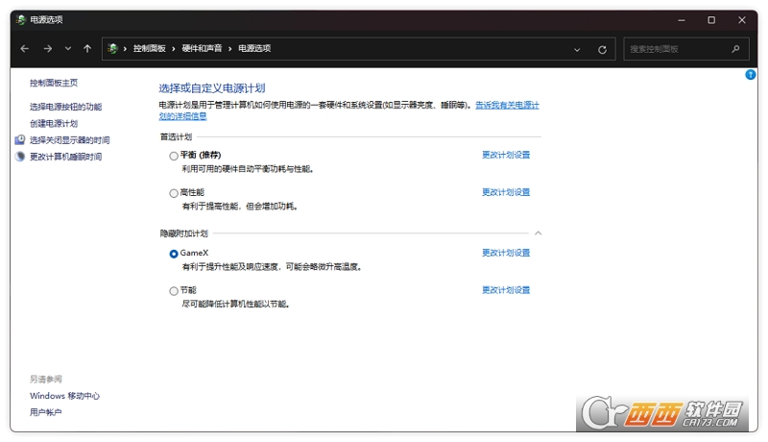Click the window title bar power icon

20,19
